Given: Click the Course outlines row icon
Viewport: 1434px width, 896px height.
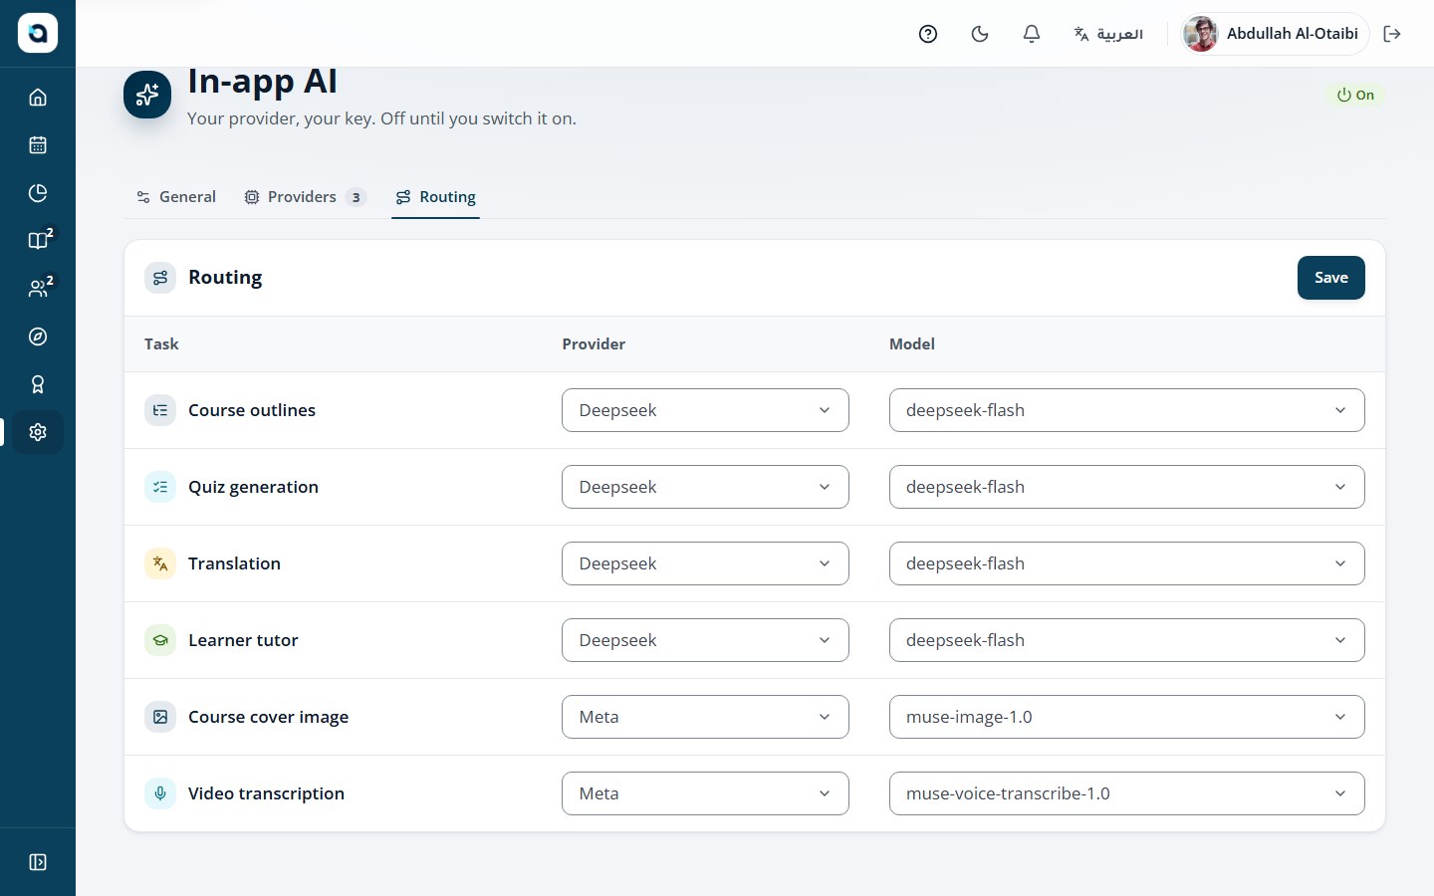Looking at the screenshot, I should click(160, 410).
